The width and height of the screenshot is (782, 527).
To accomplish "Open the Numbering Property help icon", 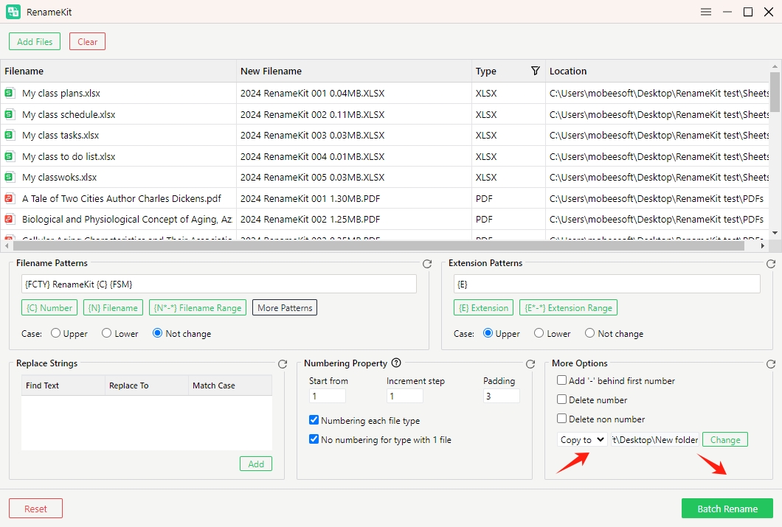I will point(396,363).
